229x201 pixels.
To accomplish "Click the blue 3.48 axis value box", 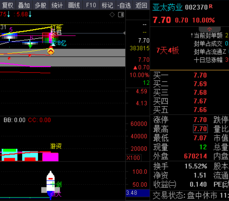I will (138, 193).
